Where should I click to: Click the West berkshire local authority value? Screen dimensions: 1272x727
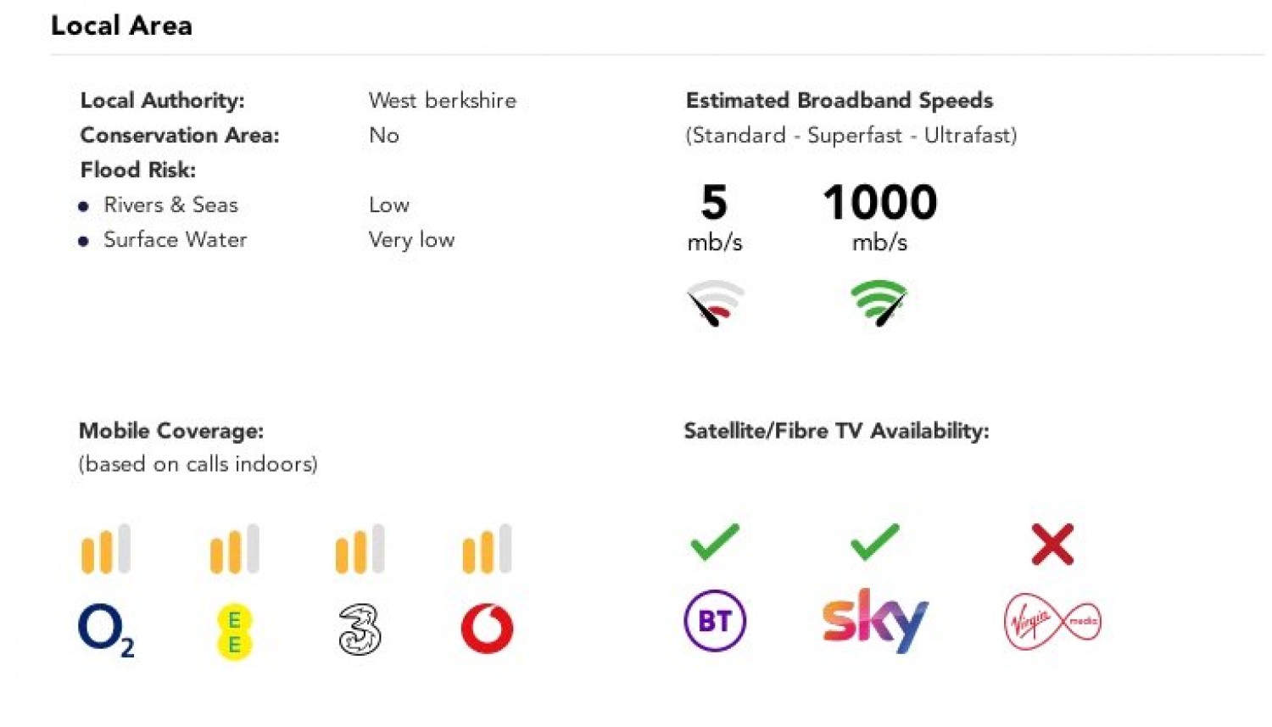click(442, 100)
